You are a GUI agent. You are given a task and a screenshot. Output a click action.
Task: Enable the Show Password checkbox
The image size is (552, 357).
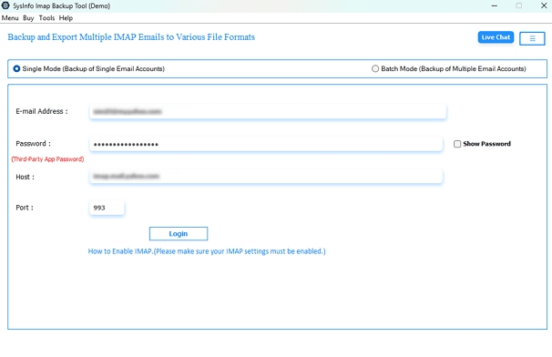[x=457, y=144]
